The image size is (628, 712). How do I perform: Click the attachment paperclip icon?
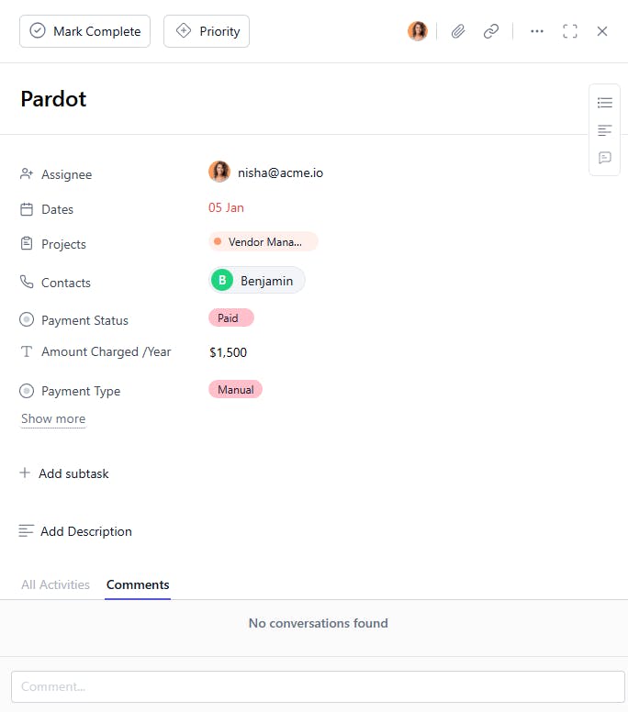coord(458,31)
